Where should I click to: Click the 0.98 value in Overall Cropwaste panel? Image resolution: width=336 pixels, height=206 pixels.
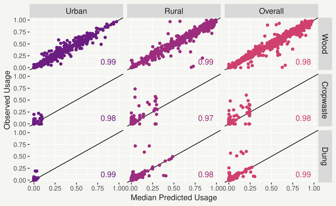[303, 118]
